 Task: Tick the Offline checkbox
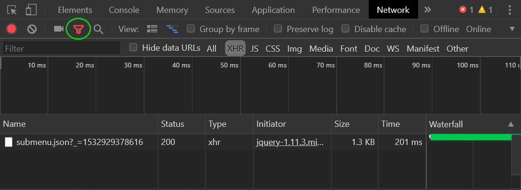click(424, 29)
